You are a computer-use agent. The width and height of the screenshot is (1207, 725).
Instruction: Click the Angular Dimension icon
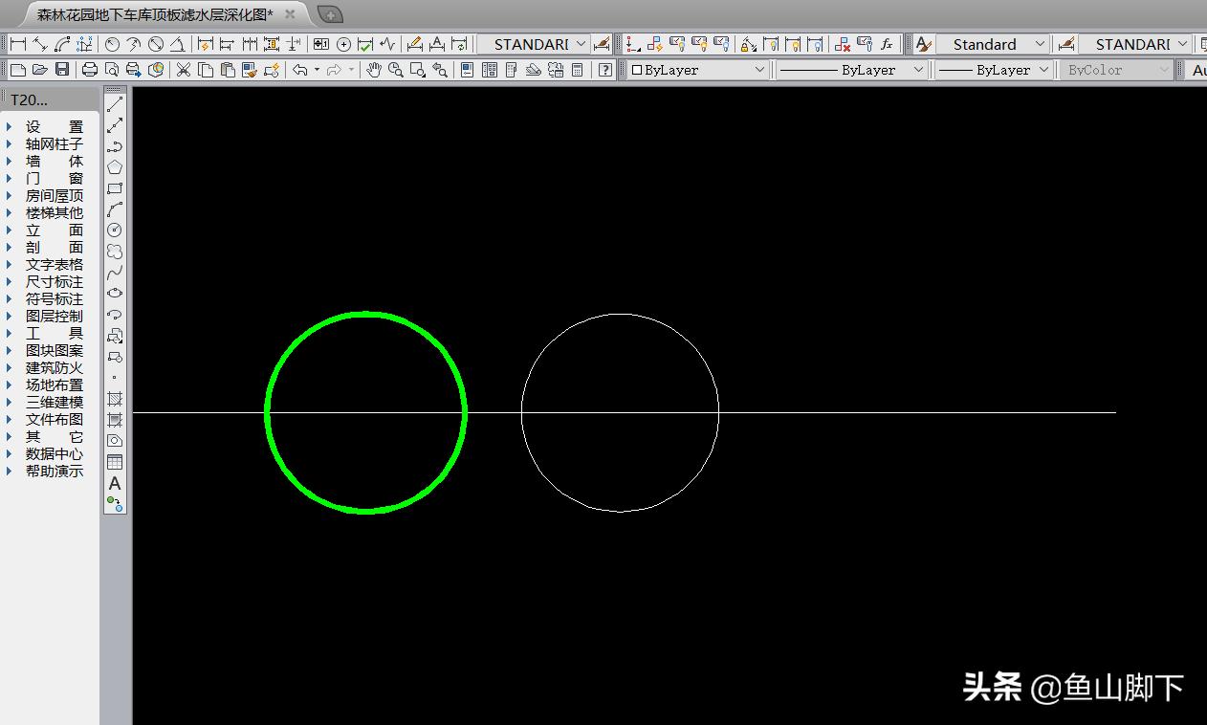point(177,44)
